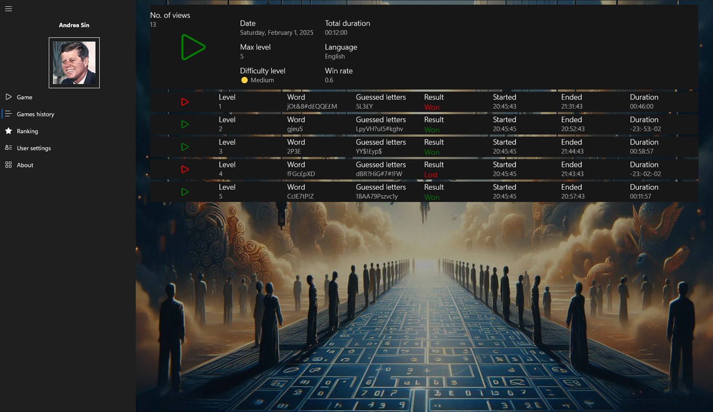Click the User settings icon in the sidebar

click(8, 148)
